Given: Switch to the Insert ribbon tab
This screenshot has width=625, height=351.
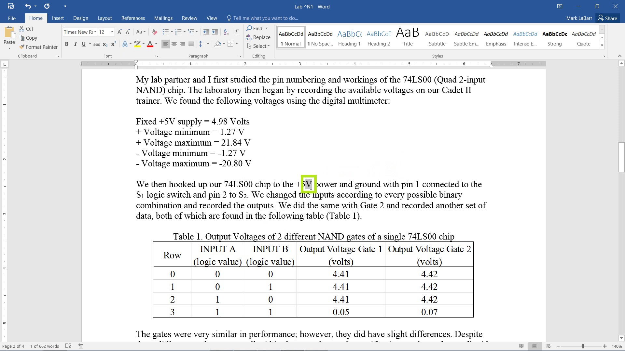Looking at the screenshot, I should (57, 18).
